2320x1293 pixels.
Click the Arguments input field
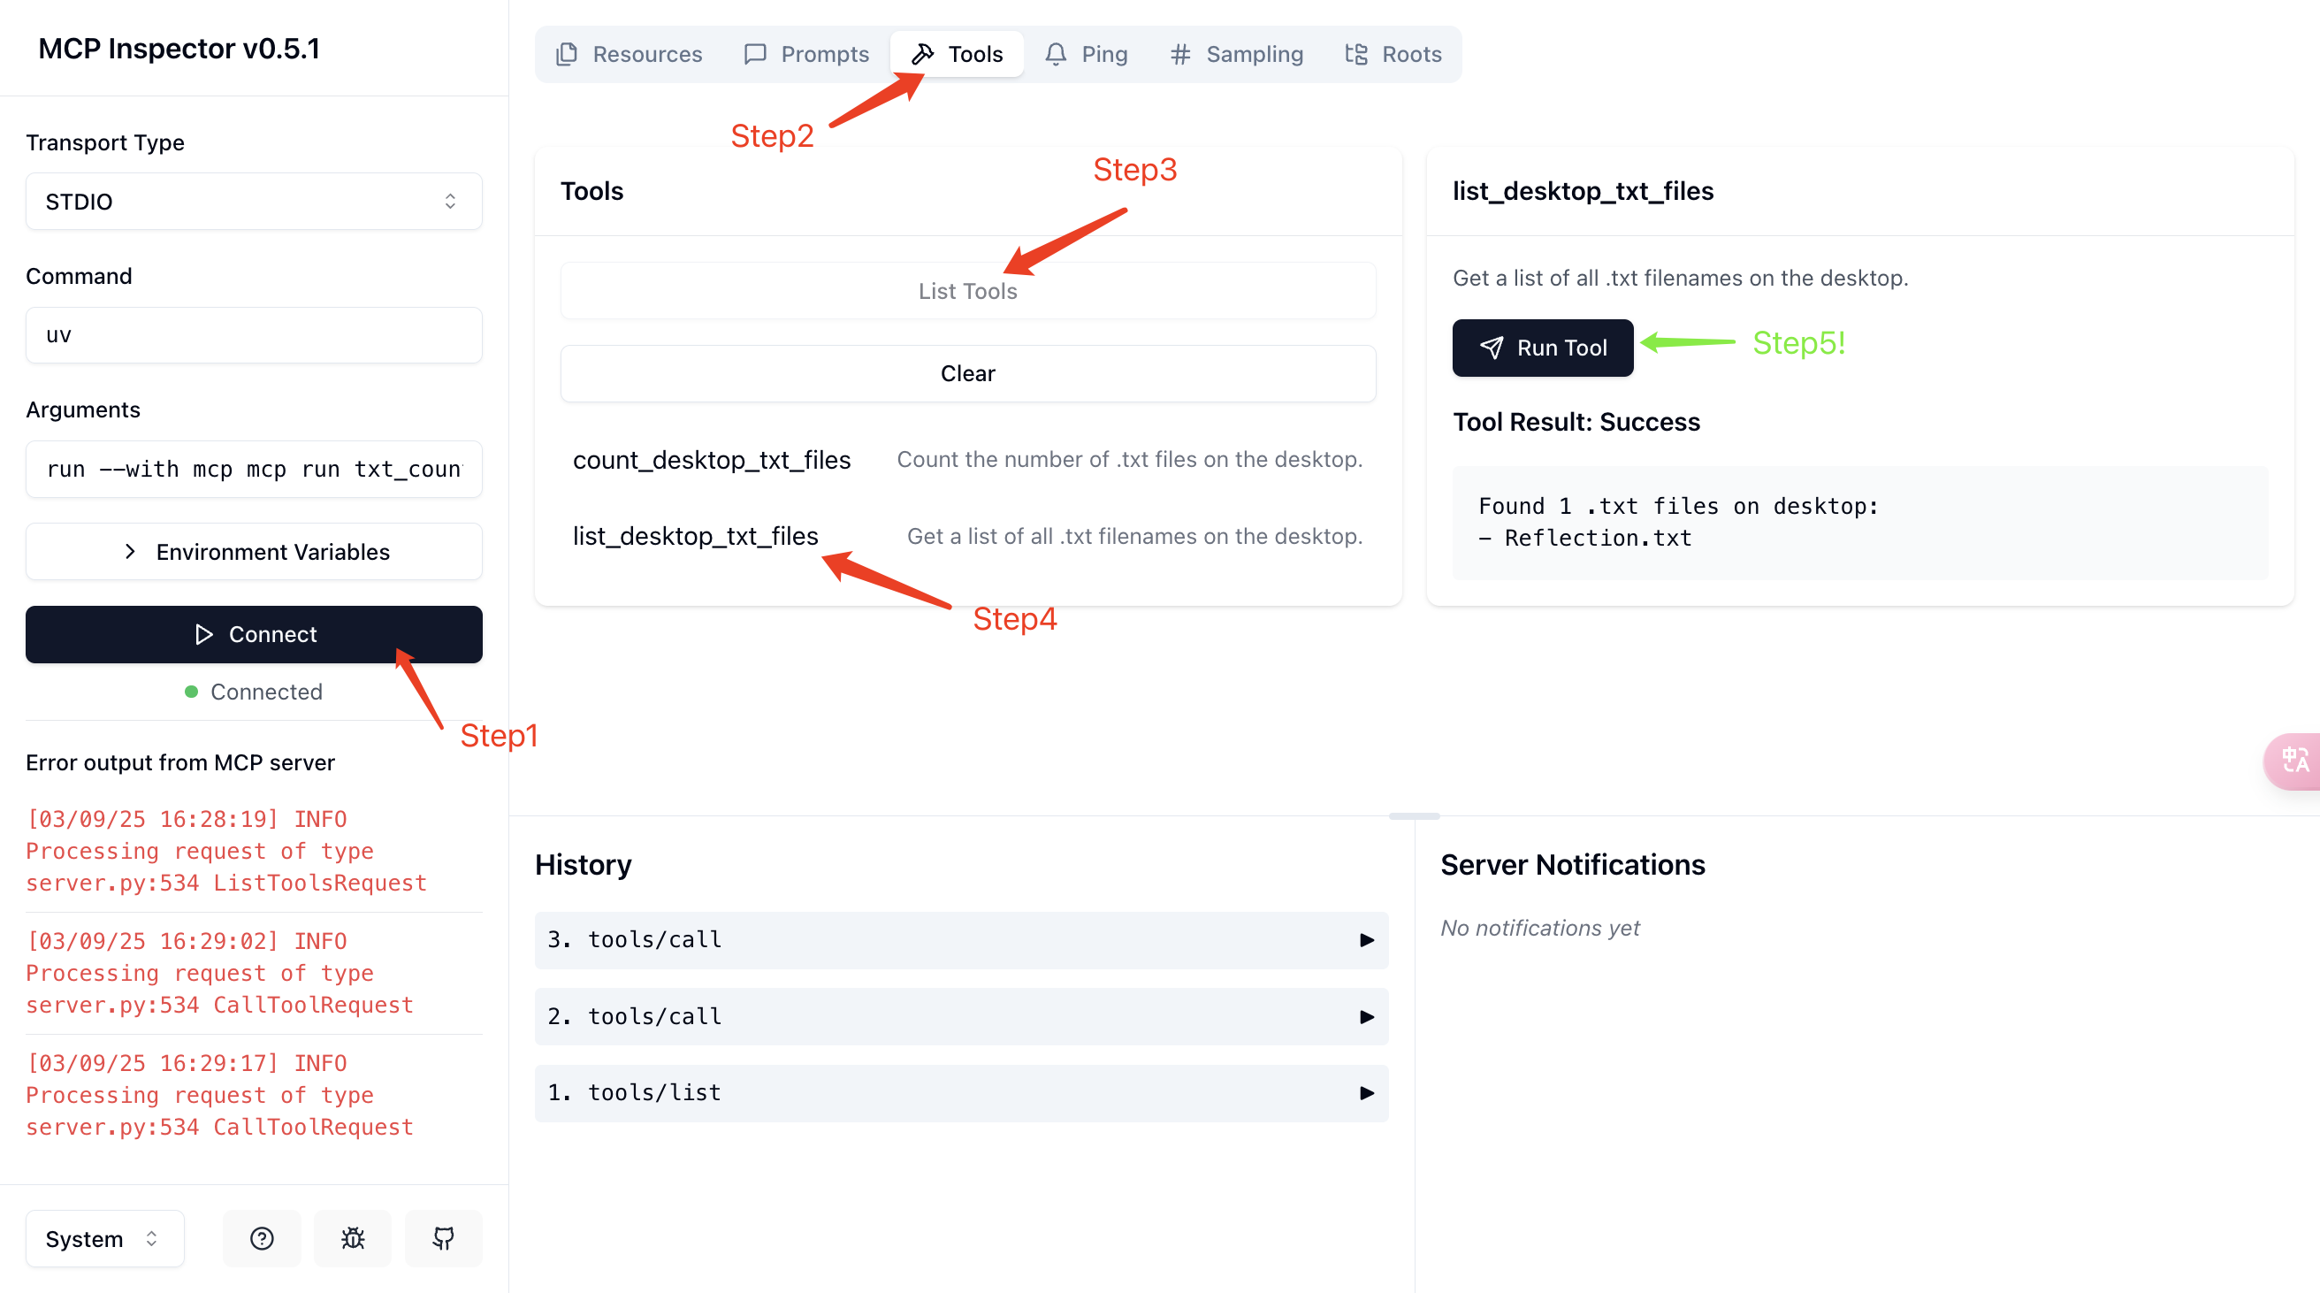click(x=253, y=469)
